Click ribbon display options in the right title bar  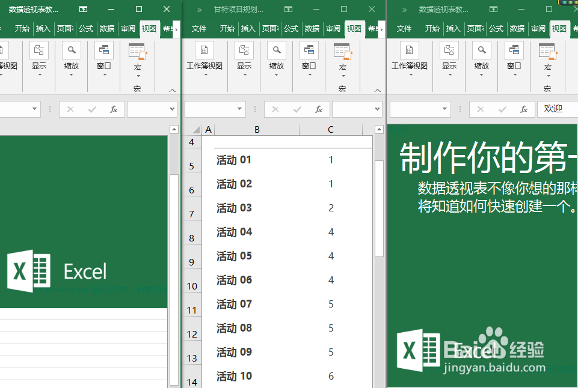click(493, 9)
